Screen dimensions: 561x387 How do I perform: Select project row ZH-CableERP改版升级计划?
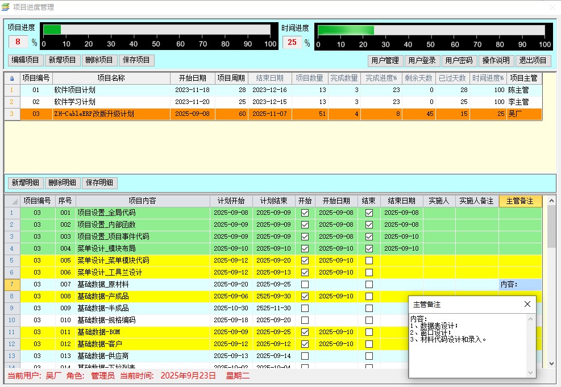(x=94, y=114)
